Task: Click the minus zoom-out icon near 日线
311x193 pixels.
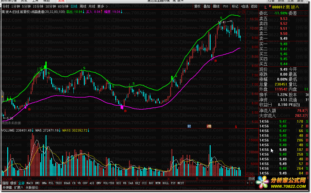Action: (x=252, y=183)
